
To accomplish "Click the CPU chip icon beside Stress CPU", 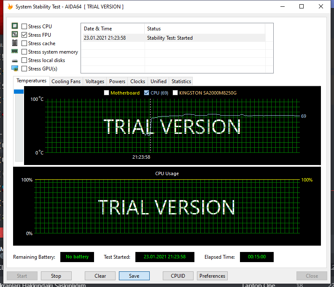I will point(15,26).
